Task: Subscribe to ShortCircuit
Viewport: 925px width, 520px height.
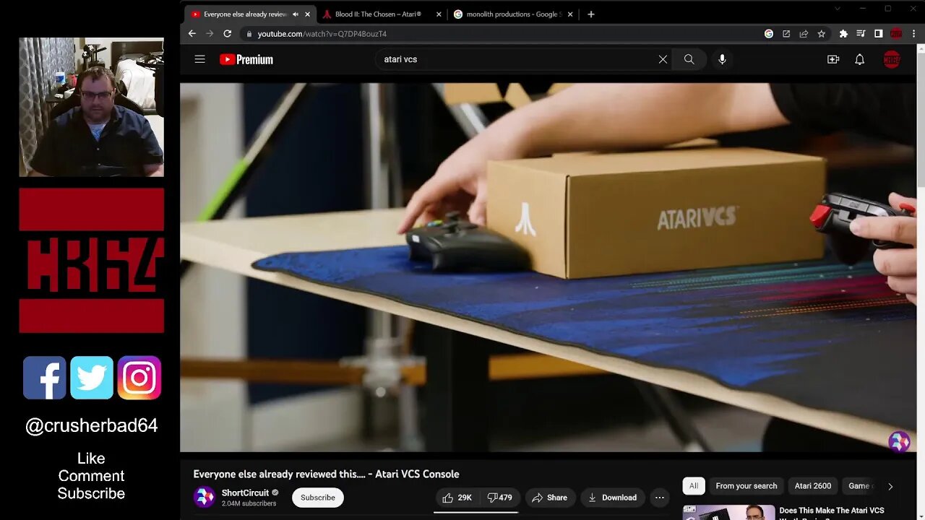Action: point(318,498)
